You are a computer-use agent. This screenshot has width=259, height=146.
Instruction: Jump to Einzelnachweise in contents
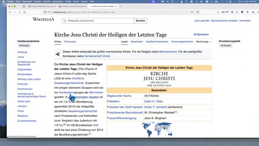[27, 121]
